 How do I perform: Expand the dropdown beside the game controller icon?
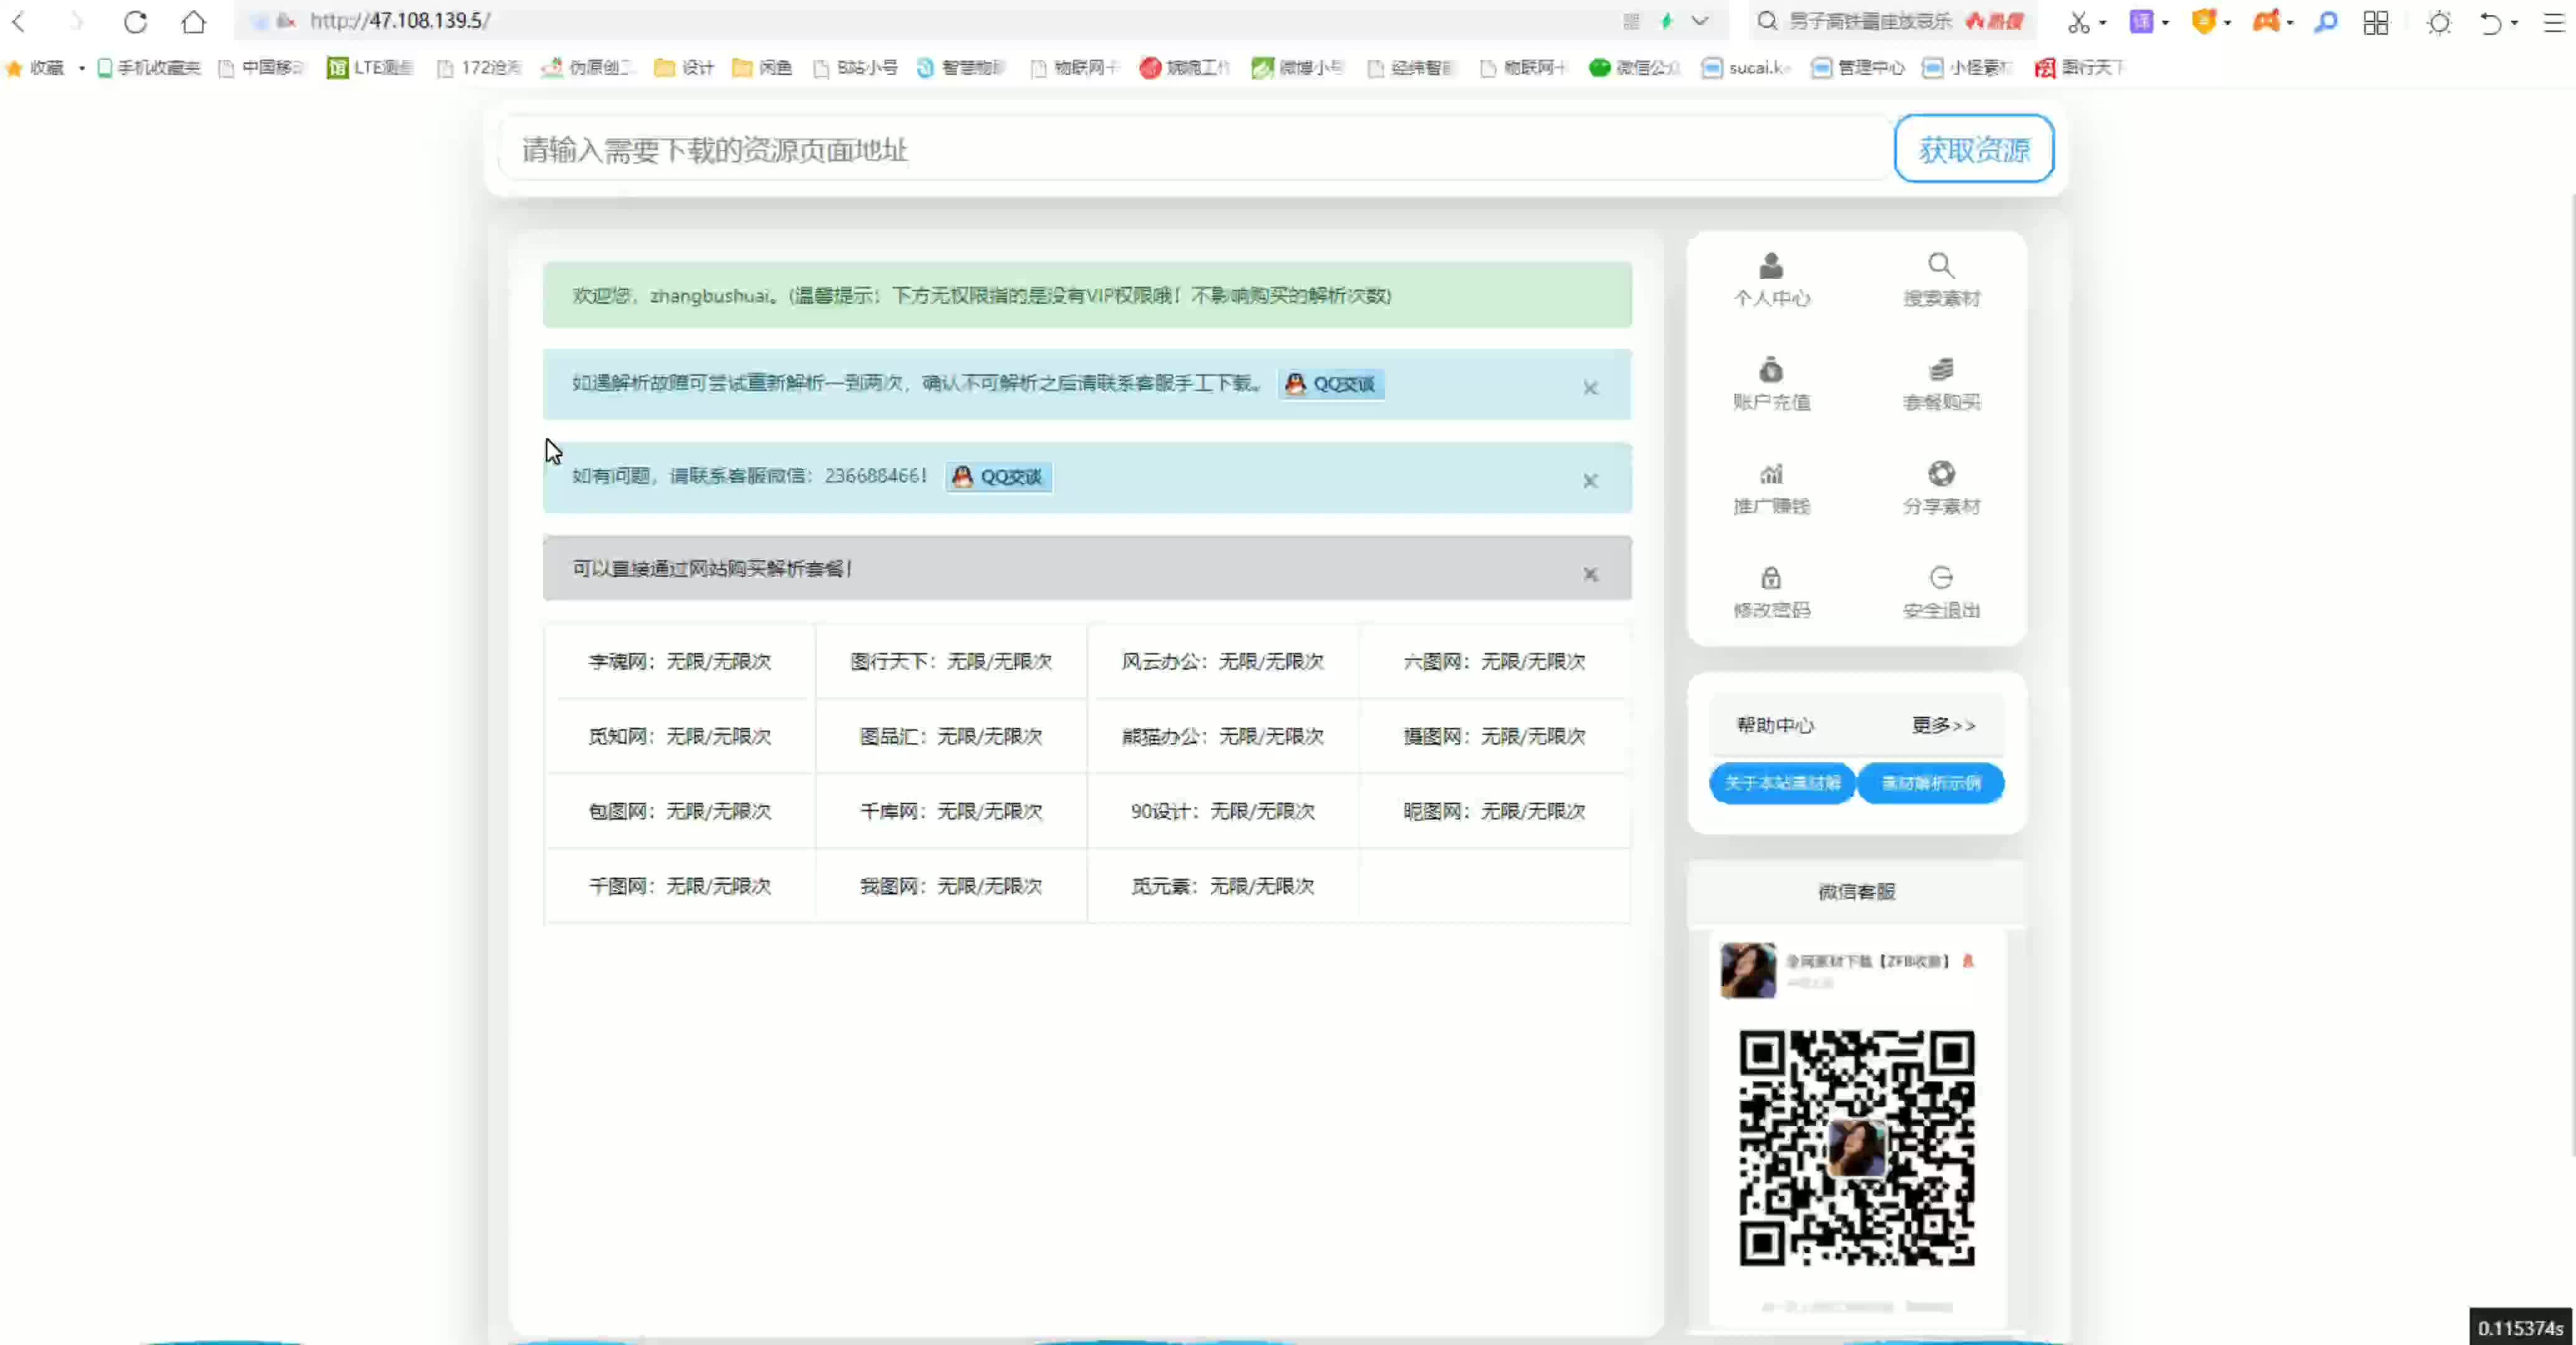2289,22
